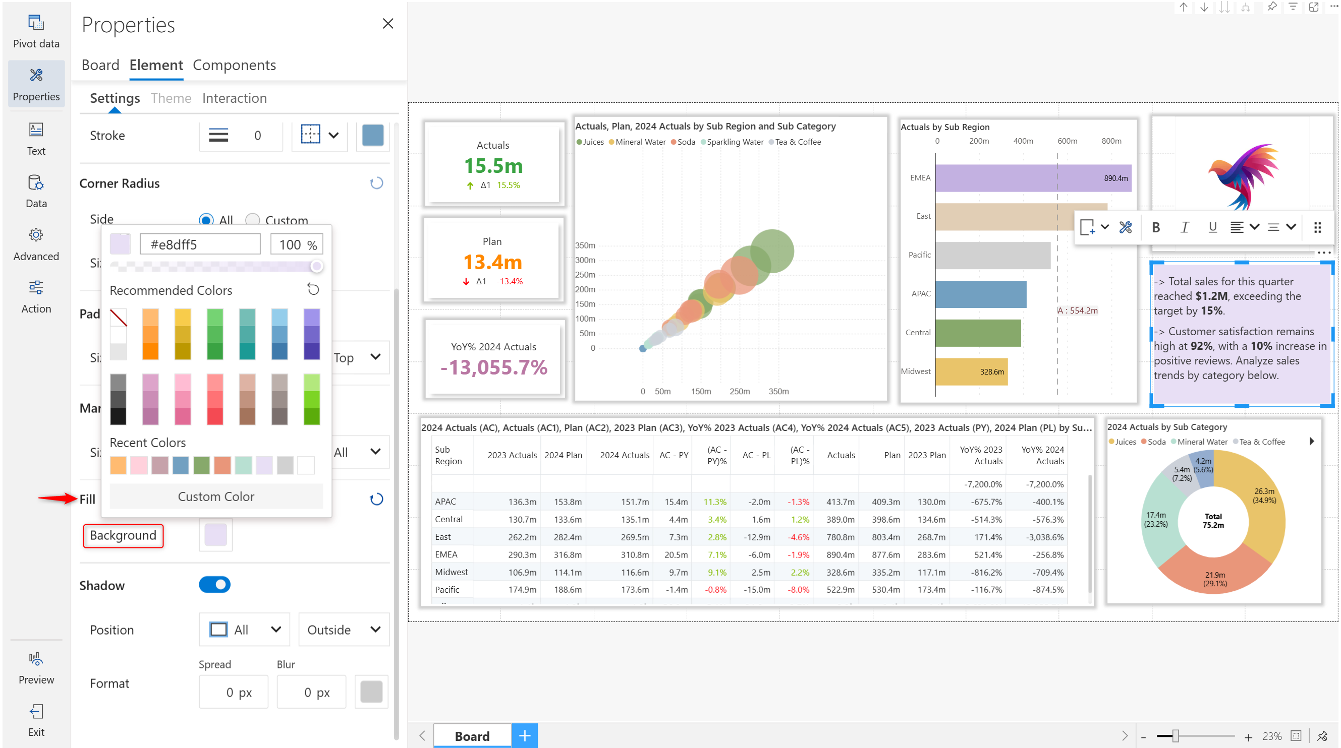Click the Background fill color swatch
Screen dimensions: 1341x748
[215, 535]
